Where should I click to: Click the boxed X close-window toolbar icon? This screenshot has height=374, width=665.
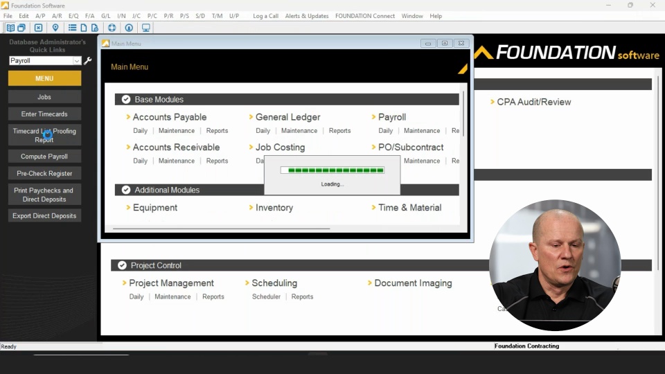tap(38, 28)
